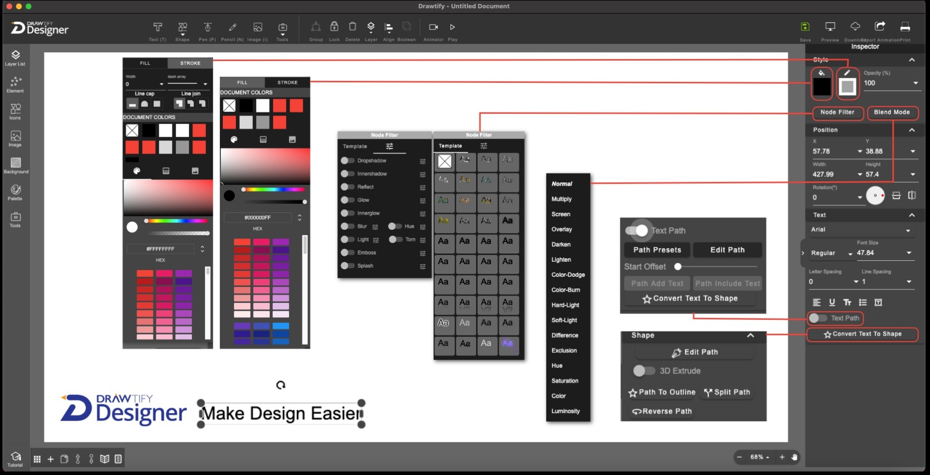Open the Regular font style dropdown

(831, 253)
